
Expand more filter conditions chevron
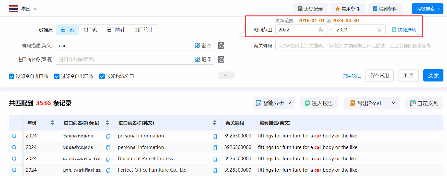point(226,75)
